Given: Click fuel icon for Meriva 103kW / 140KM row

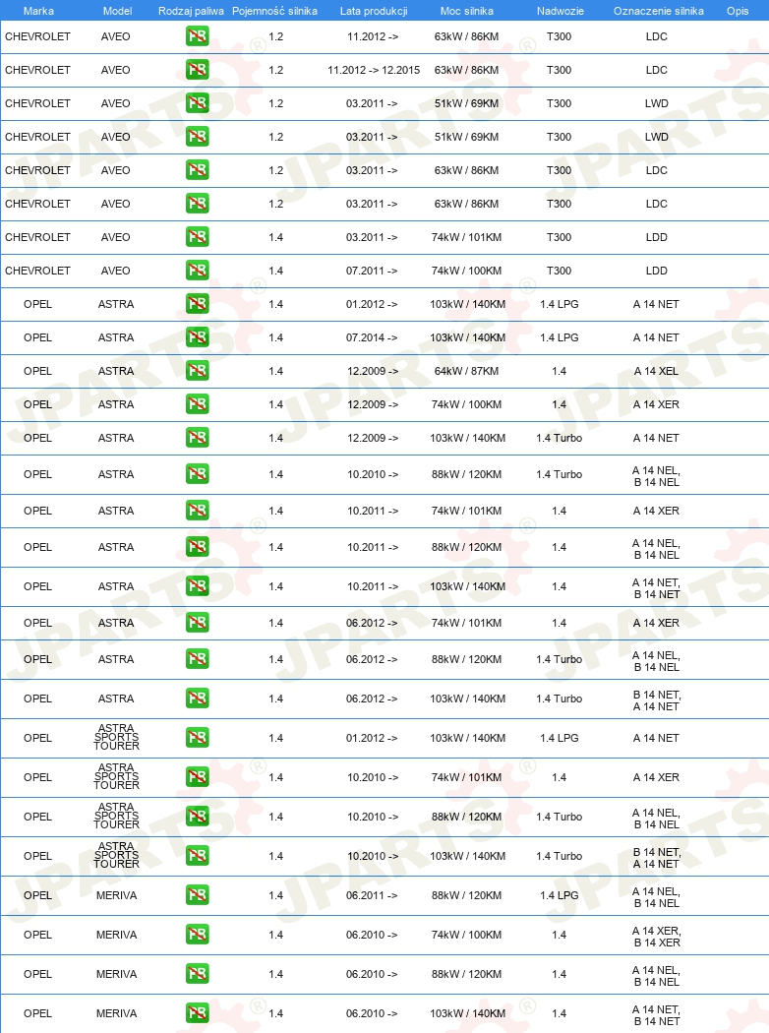Looking at the screenshot, I should click(197, 1012).
